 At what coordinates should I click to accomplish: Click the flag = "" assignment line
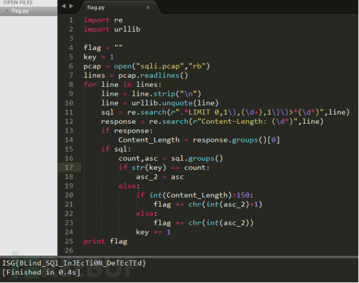click(103, 47)
